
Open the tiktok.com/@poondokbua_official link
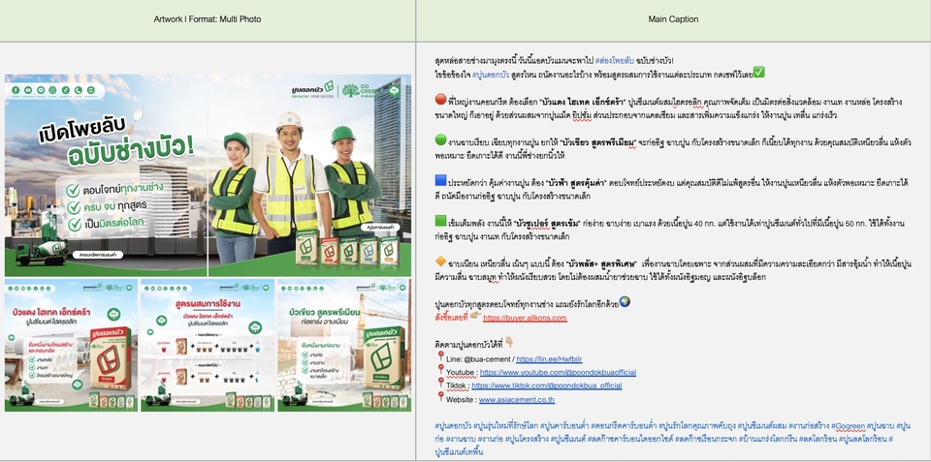pos(547,385)
